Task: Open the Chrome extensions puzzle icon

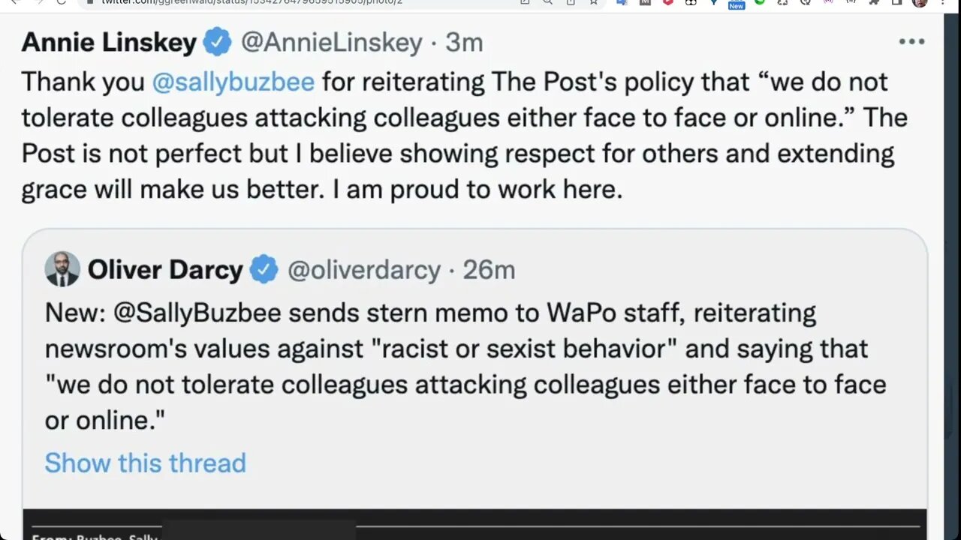Action: point(874,2)
